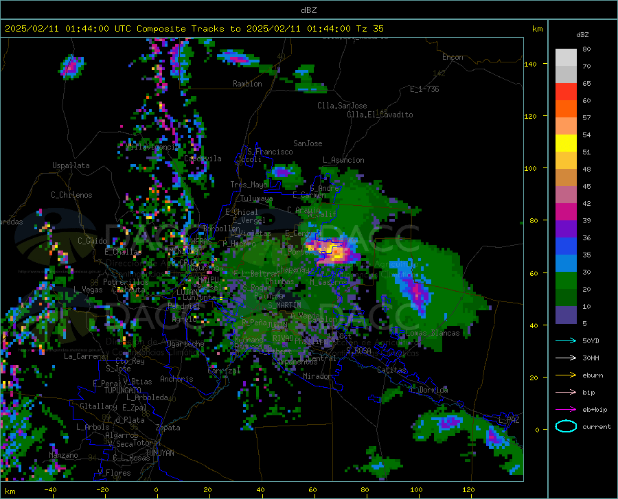Select the blue 35 dBZ color swatch

(566, 246)
